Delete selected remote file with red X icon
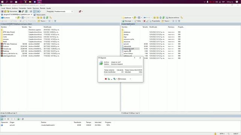241x135 pixels. 145,21
